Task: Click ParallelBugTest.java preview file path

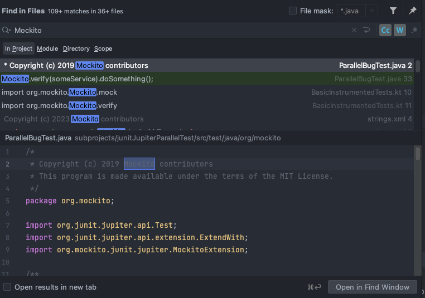Action: click(x=143, y=138)
